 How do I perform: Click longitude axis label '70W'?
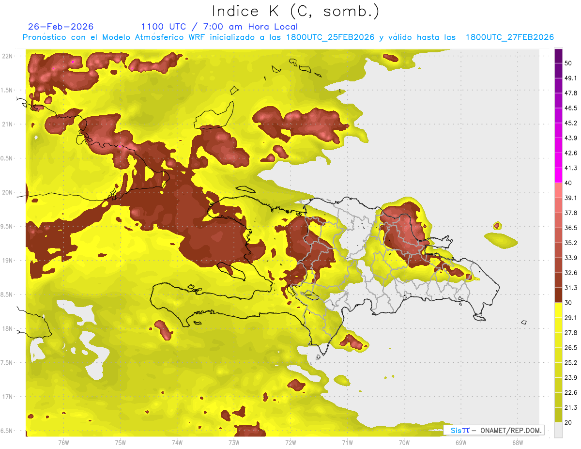coord(404,443)
